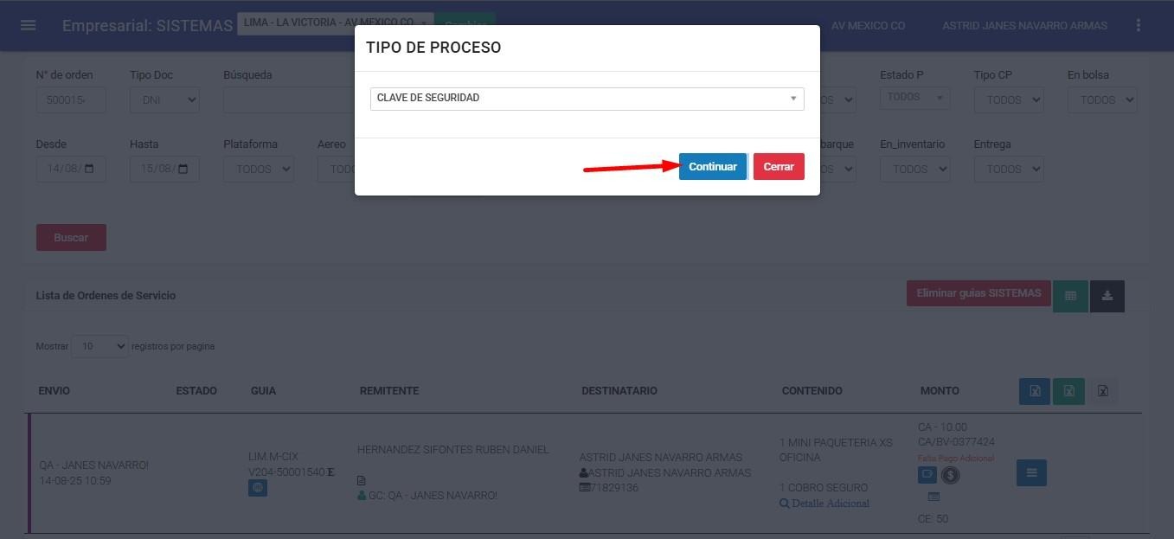Screen dimensions: 1174x539
Task: Click the green Excel export icon
Action: coord(1068,391)
